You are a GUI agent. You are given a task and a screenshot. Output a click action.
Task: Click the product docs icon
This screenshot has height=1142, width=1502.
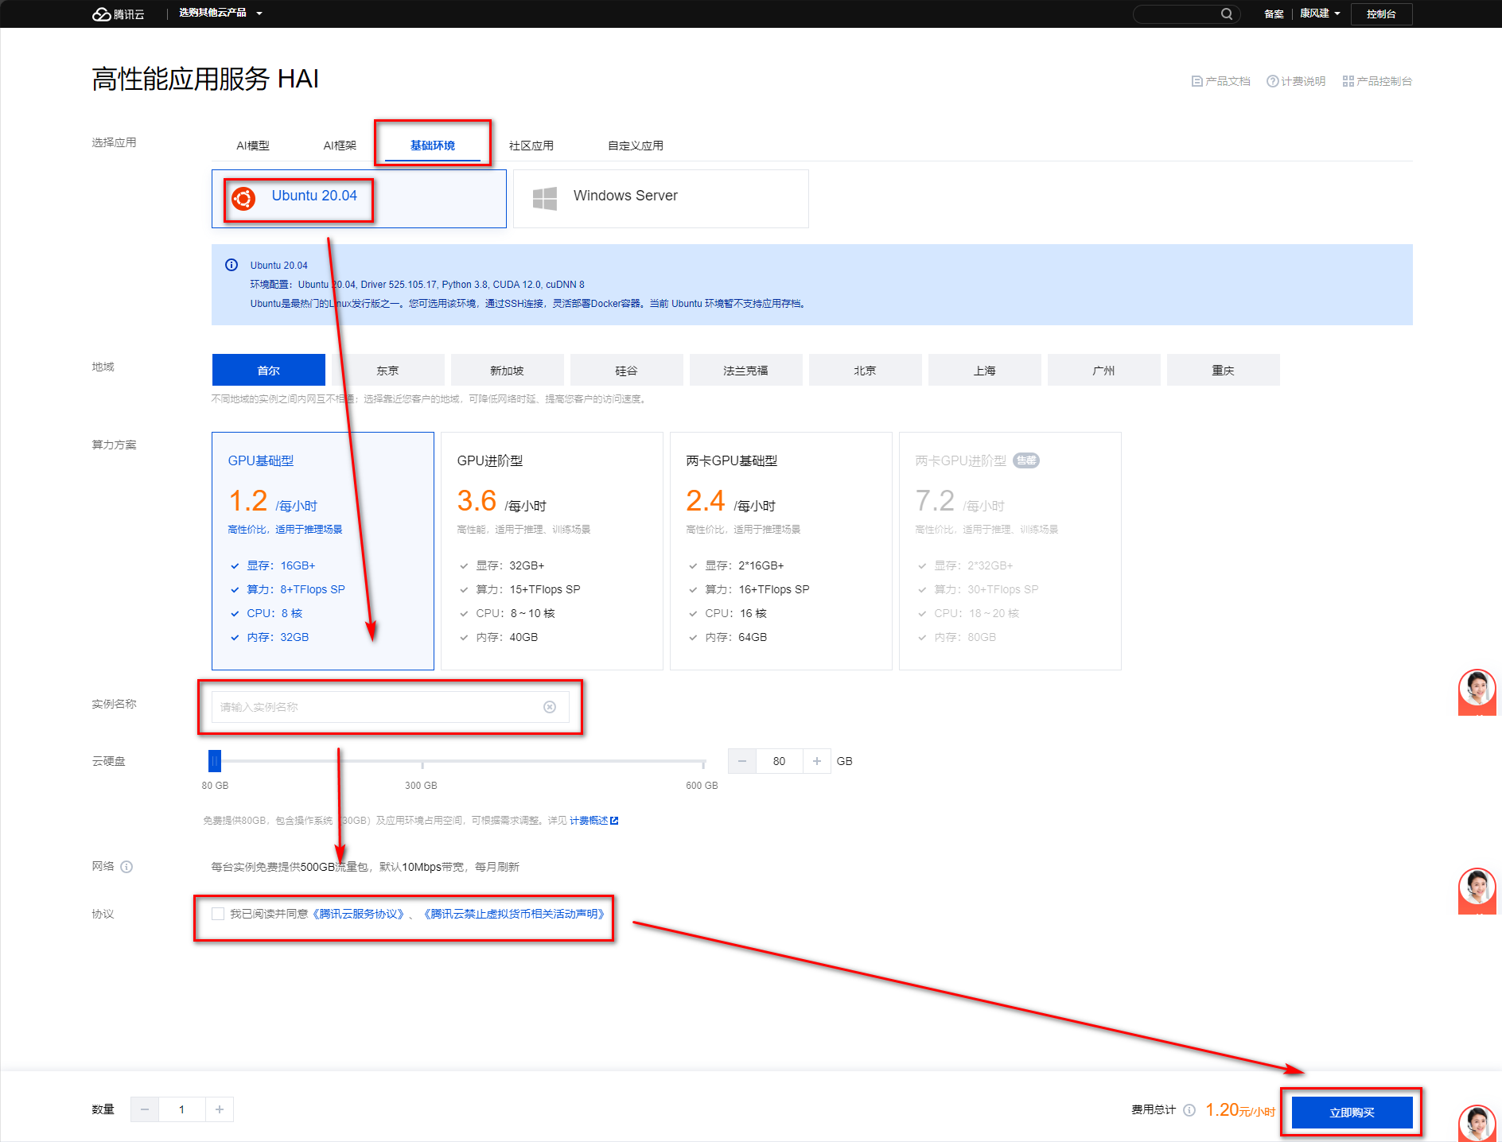click(1197, 81)
